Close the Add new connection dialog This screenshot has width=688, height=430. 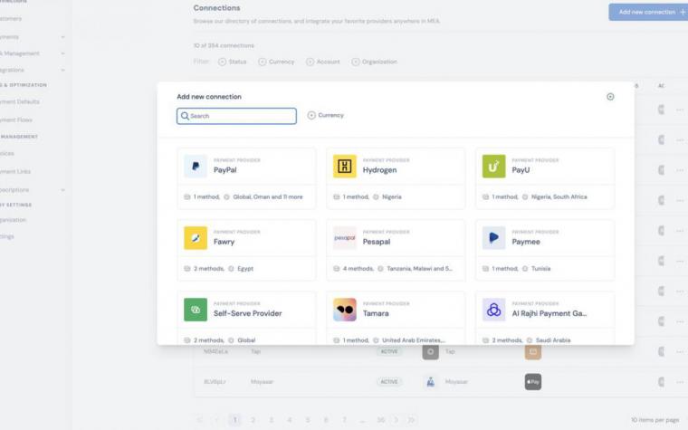pos(610,97)
